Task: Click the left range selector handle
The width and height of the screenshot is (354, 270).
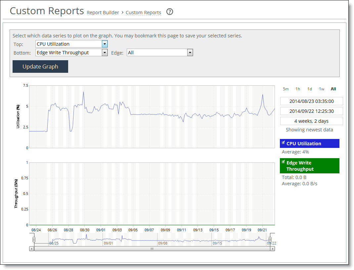Action: coord(34,240)
